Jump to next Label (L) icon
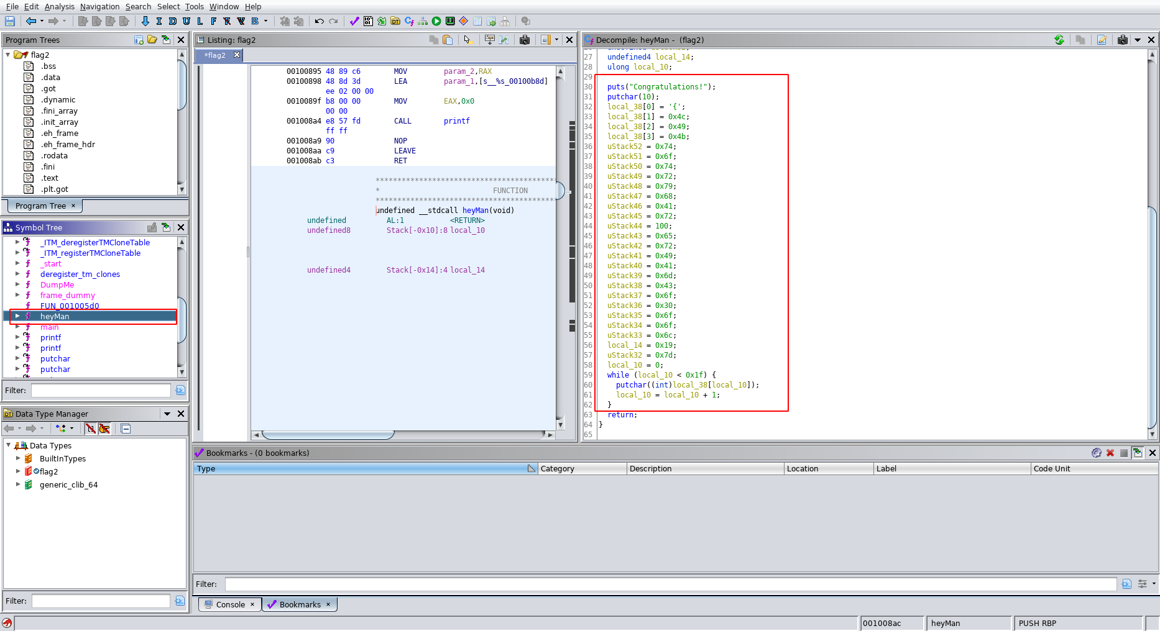This screenshot has height=631, width=1160. click(200, 21)
